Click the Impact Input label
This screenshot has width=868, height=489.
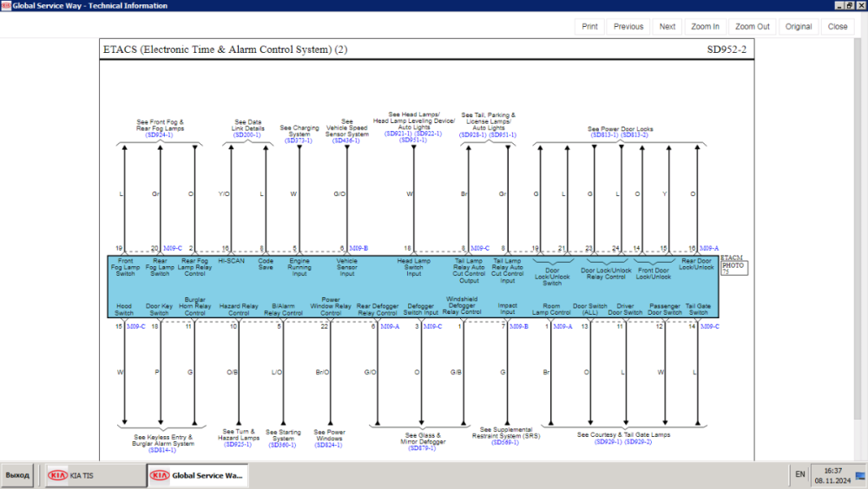[507, 309]
